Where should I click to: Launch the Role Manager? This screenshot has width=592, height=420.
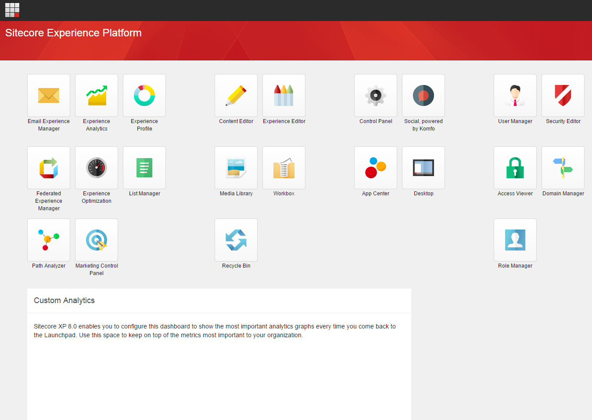(x=515, y=240)
